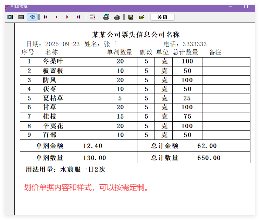Save the report using floppy disk icon

[131, 17]
